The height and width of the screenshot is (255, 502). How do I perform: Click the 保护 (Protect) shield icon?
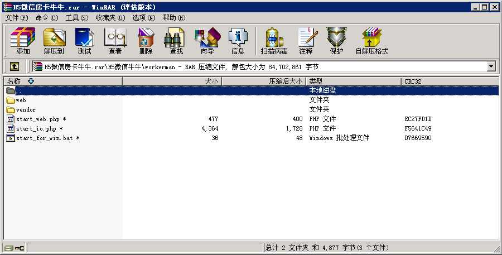336,41
